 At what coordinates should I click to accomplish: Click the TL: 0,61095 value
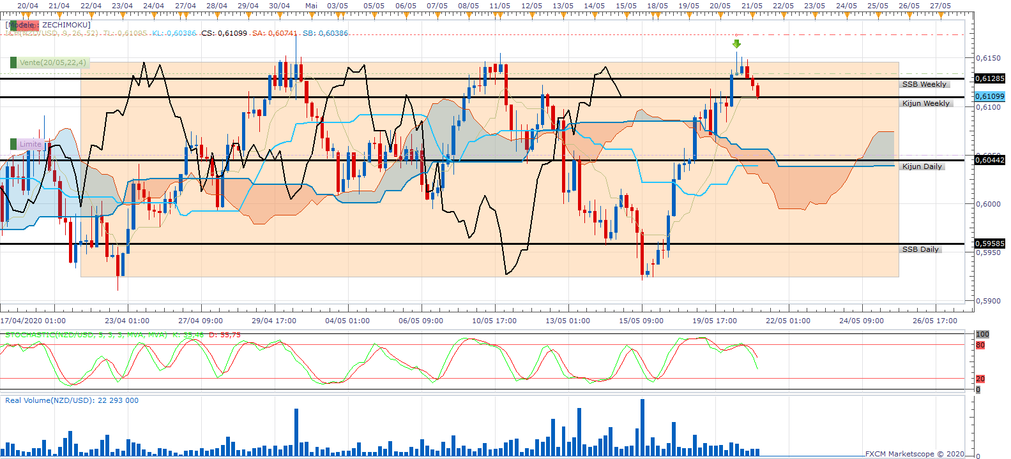pos(125,33)
